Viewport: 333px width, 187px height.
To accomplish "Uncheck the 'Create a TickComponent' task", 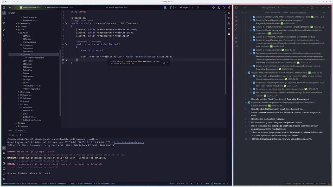I will (x=254, y=50).
